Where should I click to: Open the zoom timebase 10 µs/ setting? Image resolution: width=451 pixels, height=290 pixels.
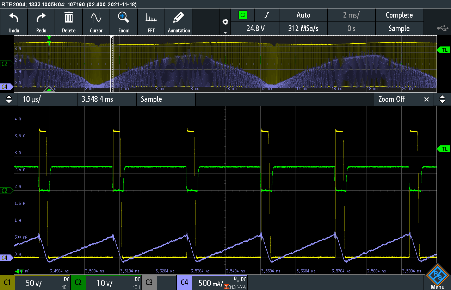click(x=47, y=99)
